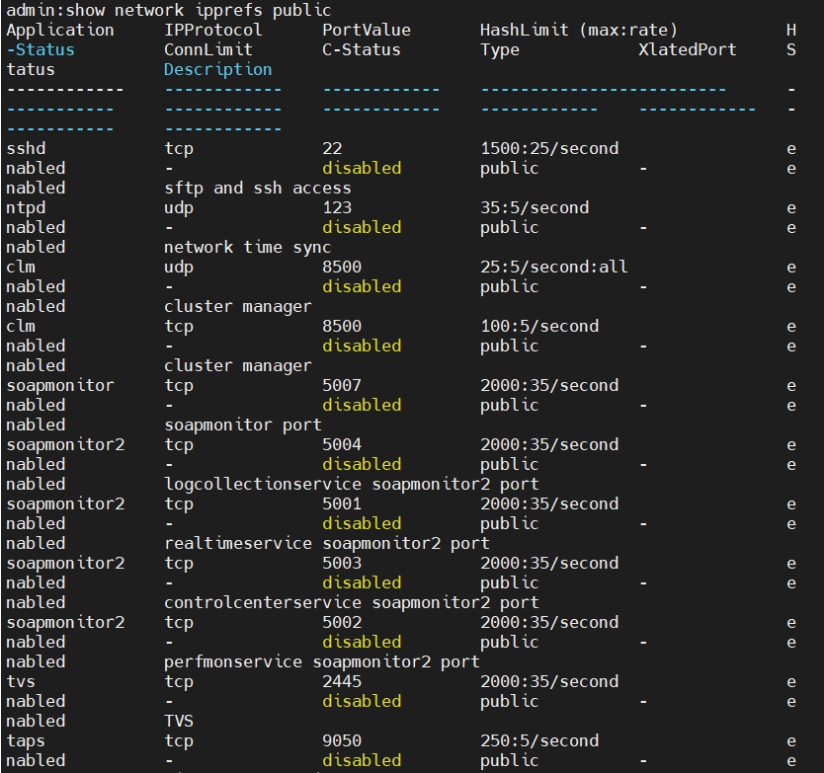Viewport: 824px width, 773px height.
Task: Click 'logcollectionservice soapmonitor2 port' description
Action: tap(351, 484)
